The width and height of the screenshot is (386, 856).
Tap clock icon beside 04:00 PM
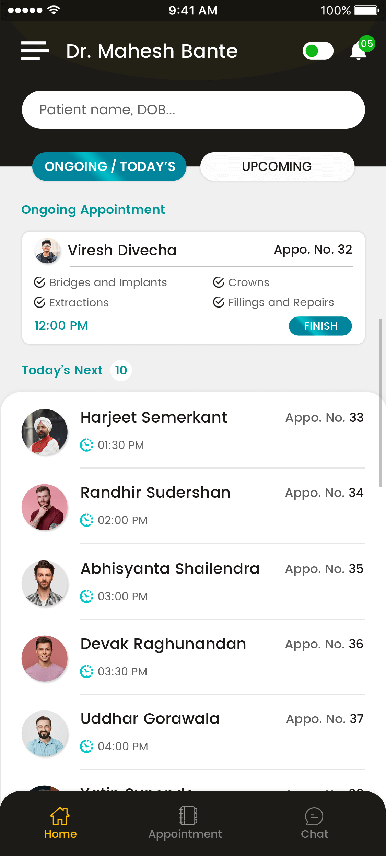[x=86, y=746]
